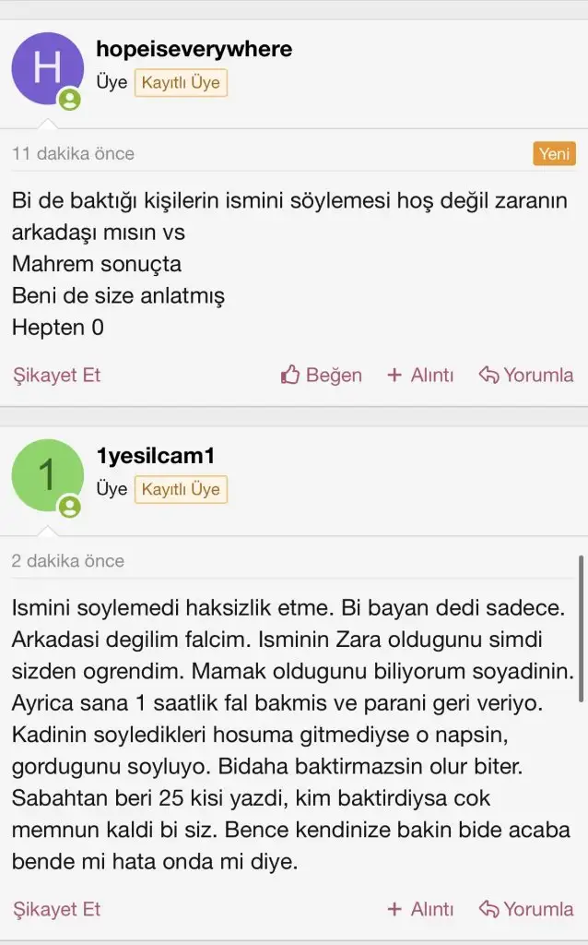Screen dimensions: 588x945
Task: Click the plus icon in hopeiseverywhere's post
Action: [x=394, y=375]
